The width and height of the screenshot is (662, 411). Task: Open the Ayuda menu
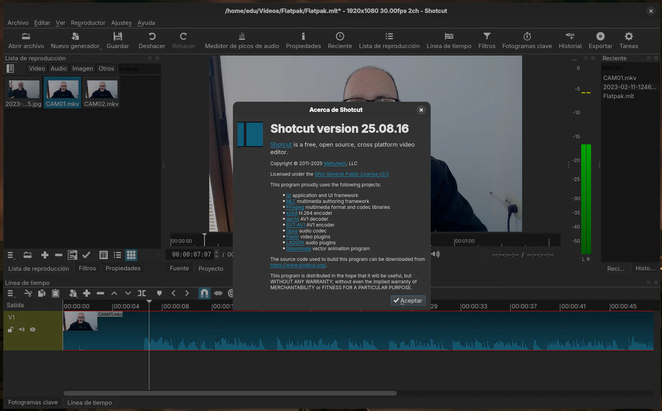[x=146, y=22]
